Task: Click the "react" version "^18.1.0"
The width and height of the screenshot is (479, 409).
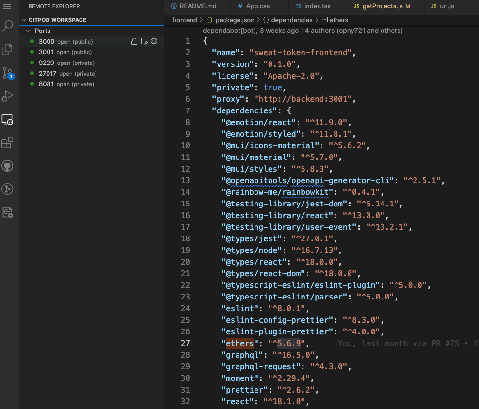Action: (284, 401)
